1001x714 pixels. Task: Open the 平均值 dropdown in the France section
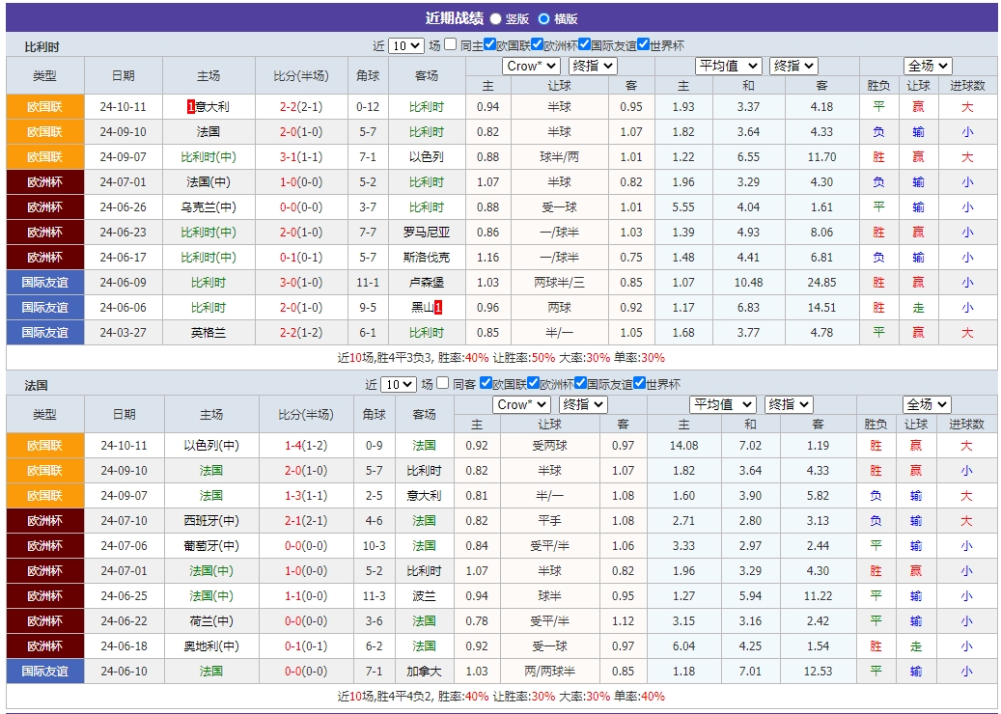[721, 404]
